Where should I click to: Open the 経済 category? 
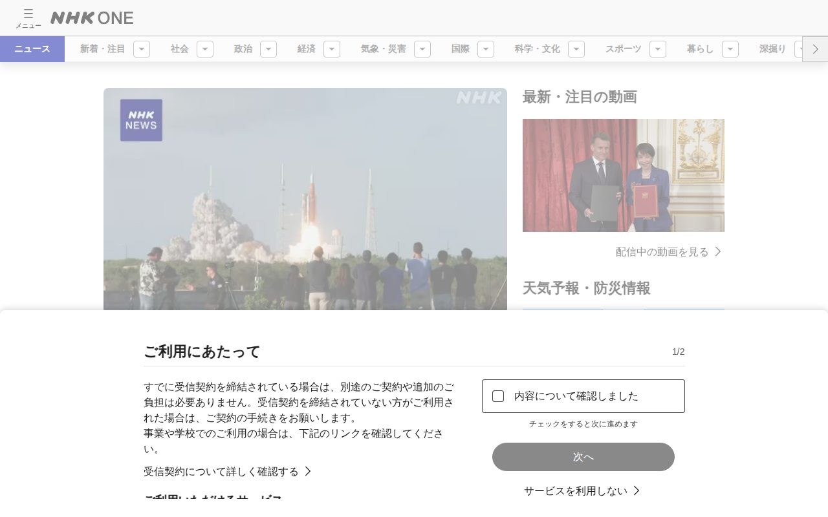point(306,49)
